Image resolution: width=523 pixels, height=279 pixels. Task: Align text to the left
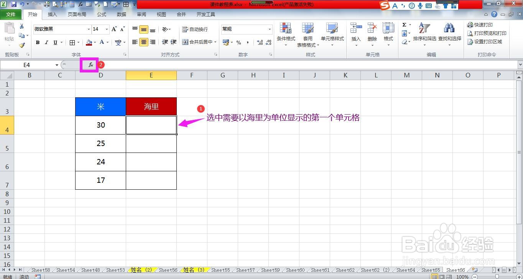point(135,42)
